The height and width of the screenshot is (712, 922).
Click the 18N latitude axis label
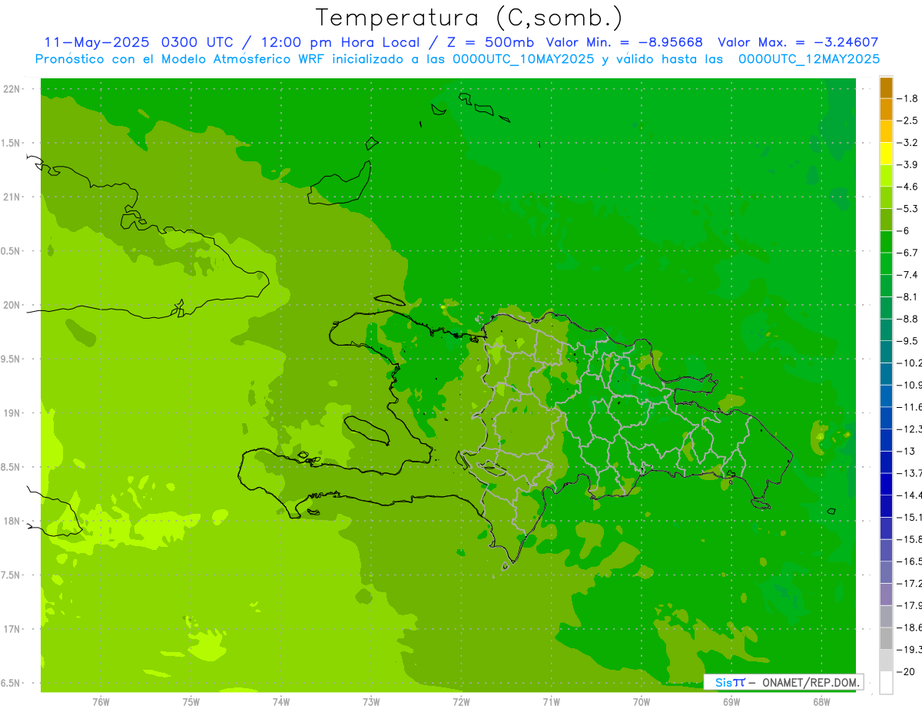pos(13,521)
